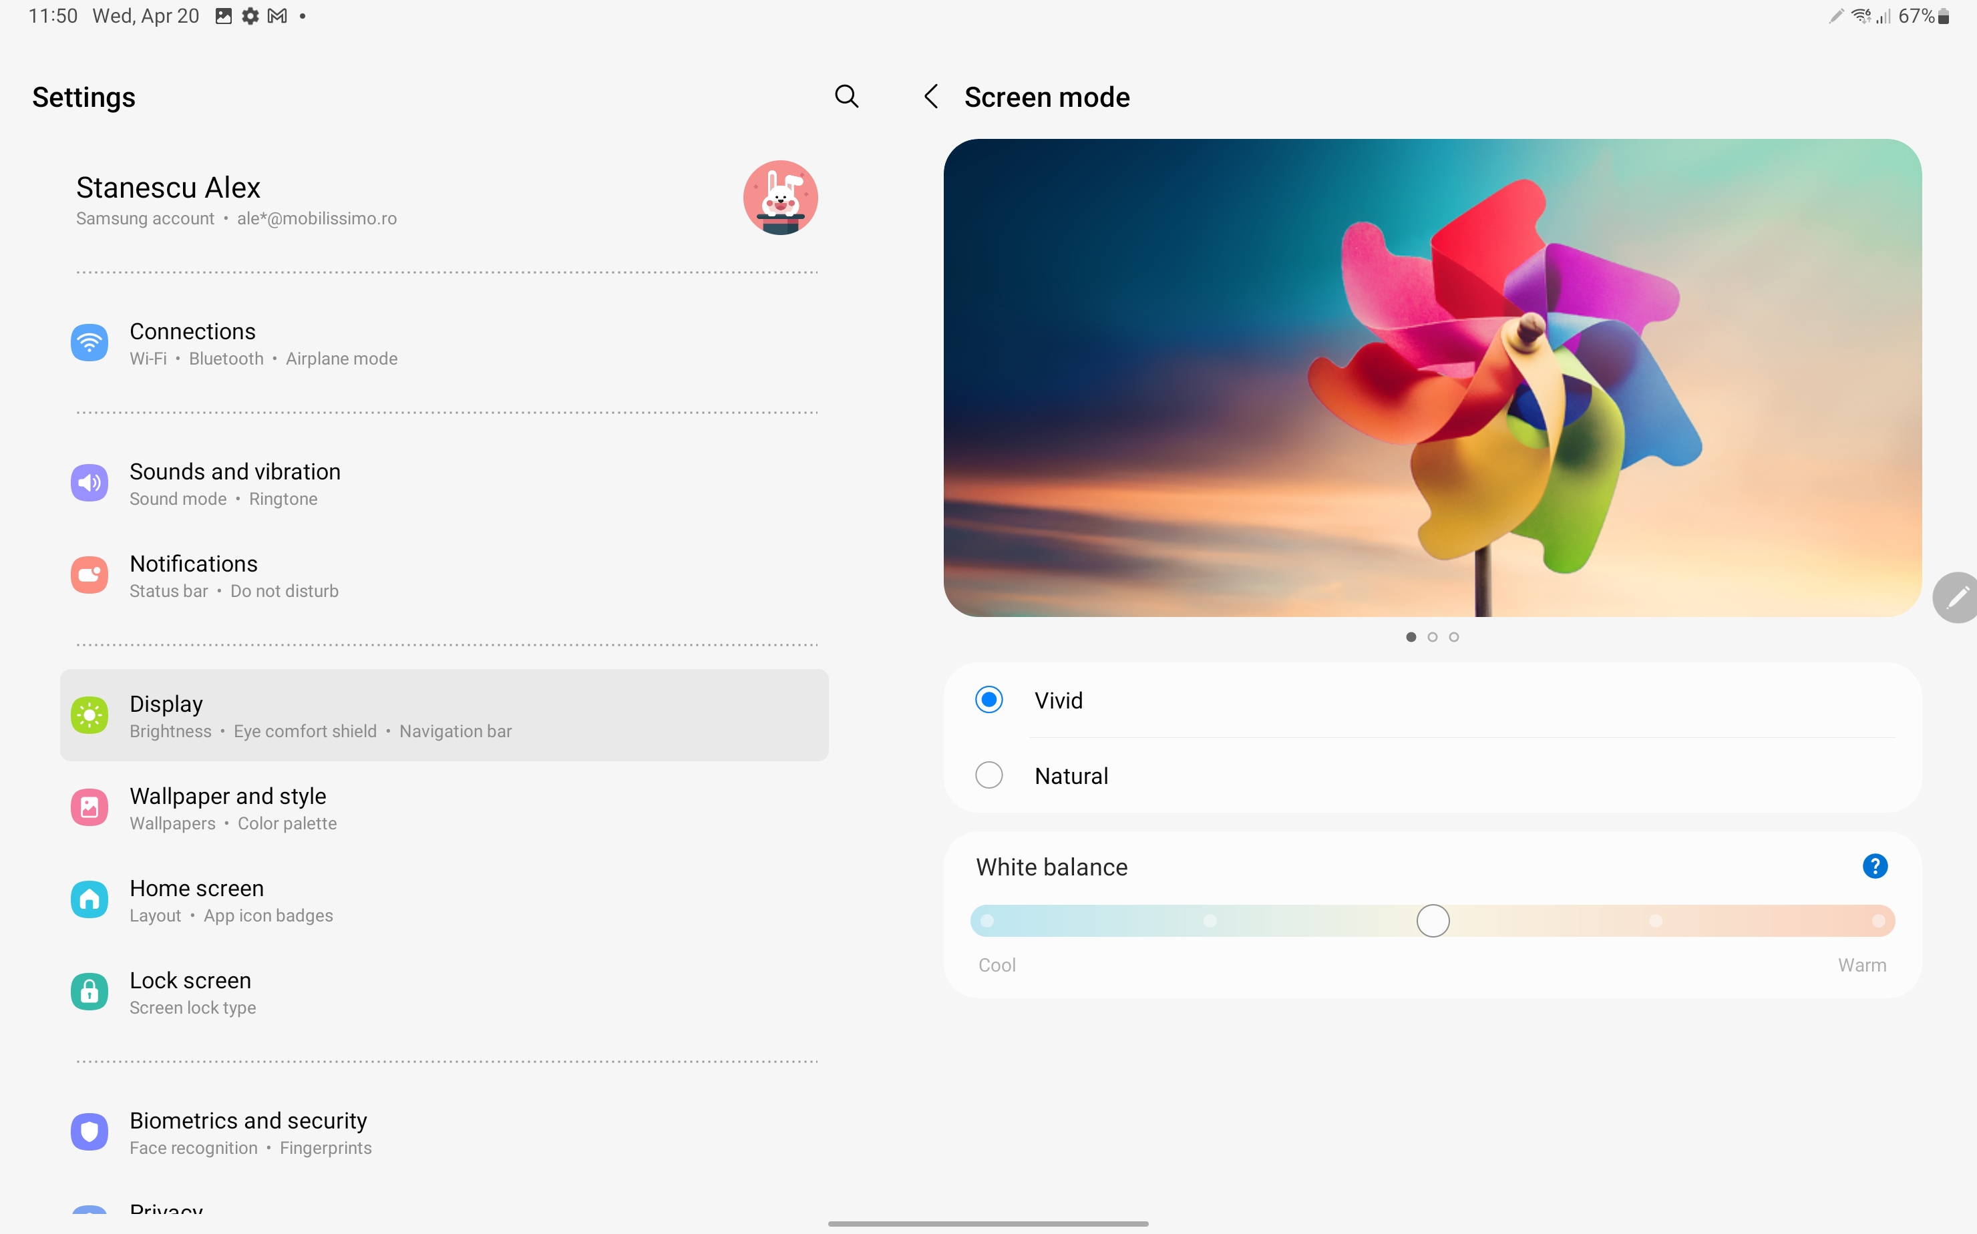The width and height of the screenshot is (1977, 1234).
Task: Set white balance to coolest dot
Action: 987,921
